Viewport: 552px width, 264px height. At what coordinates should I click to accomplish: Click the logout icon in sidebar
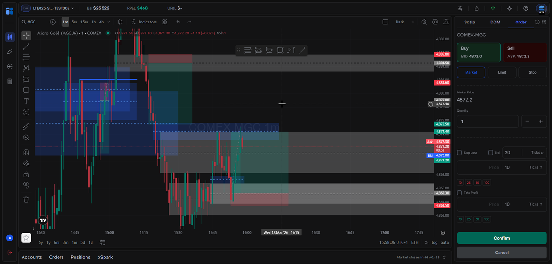pos(10,253)
